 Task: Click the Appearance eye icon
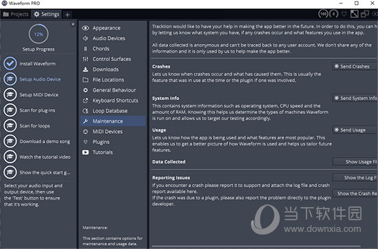click(x=85, y=28)
